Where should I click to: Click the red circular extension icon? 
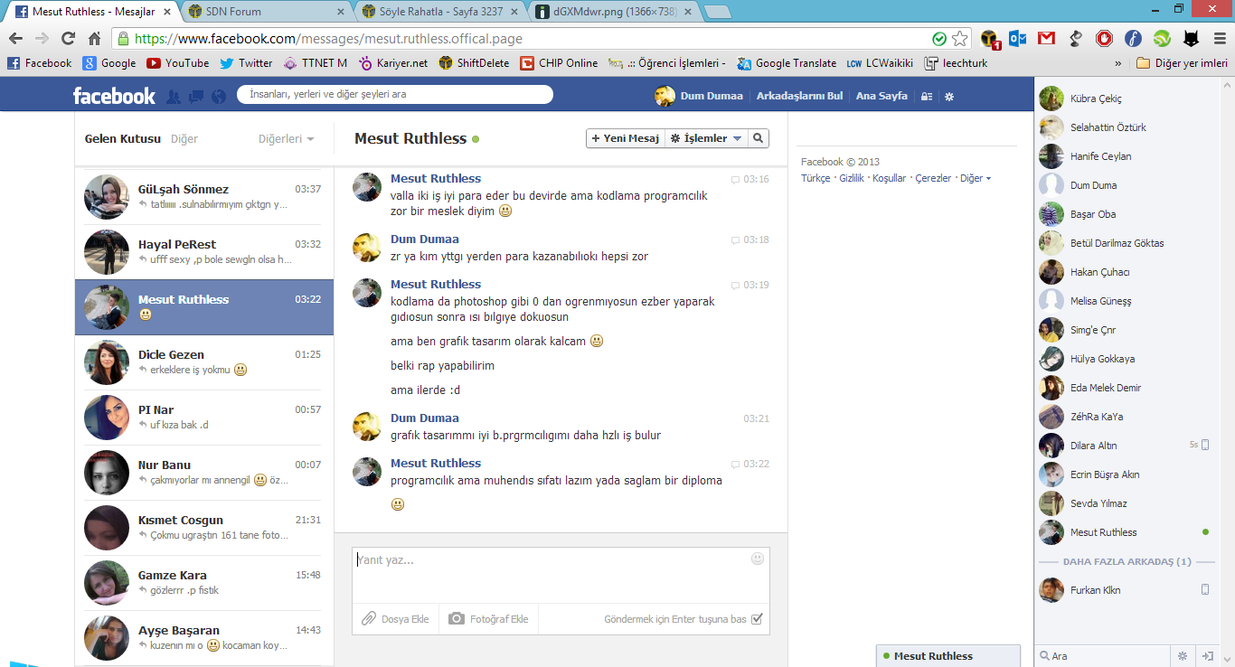[1104, 39]
